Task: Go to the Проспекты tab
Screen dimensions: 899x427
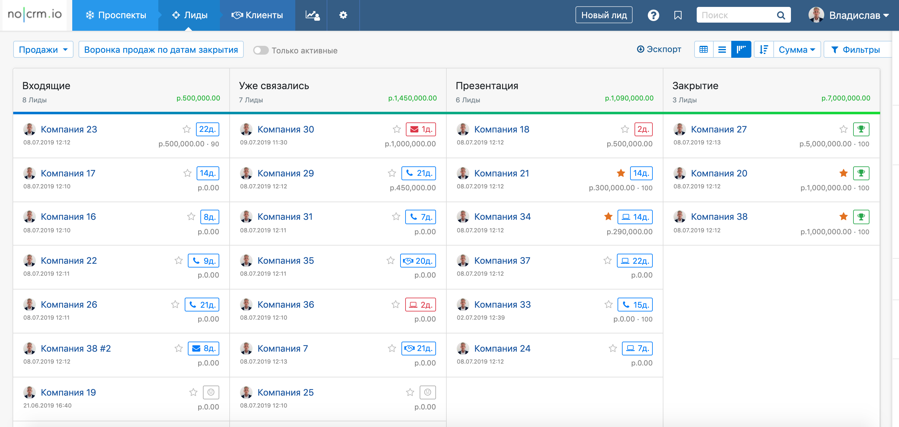Action: 116,15
